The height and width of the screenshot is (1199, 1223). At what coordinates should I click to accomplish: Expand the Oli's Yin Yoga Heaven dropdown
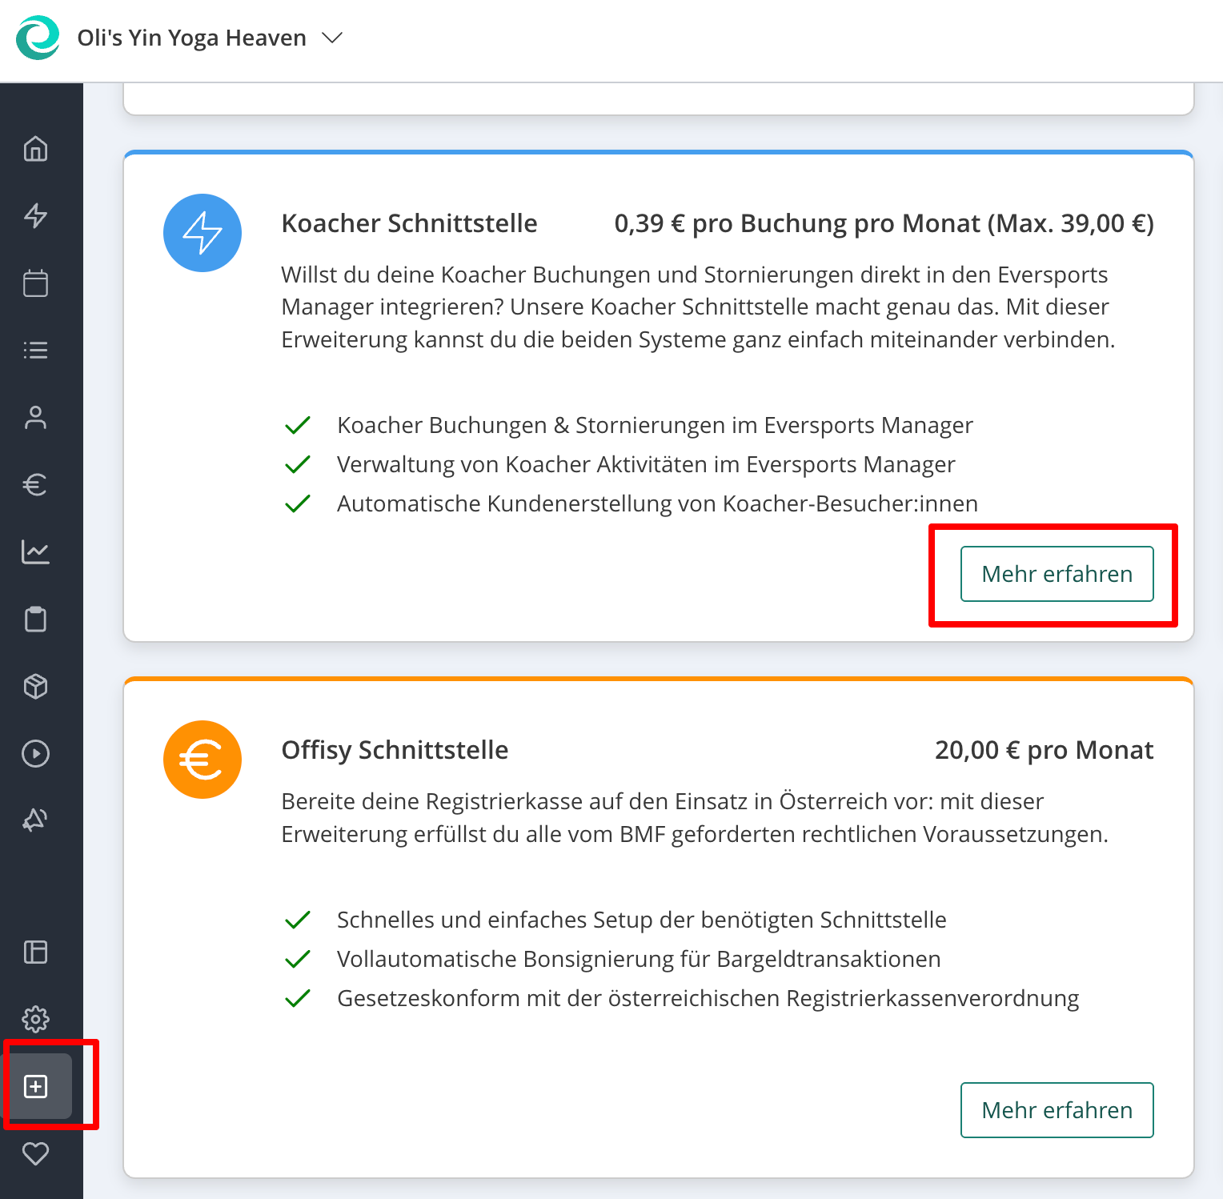coord(332,38)
